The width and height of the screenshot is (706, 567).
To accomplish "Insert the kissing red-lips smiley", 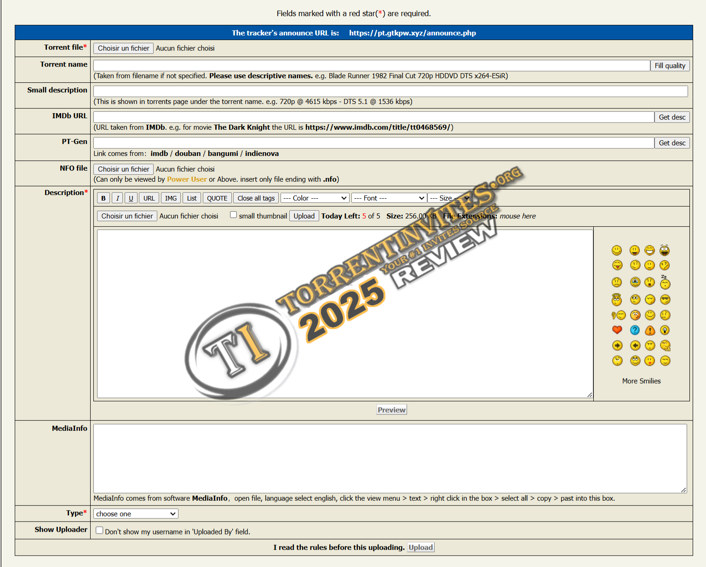I will 649,361.
